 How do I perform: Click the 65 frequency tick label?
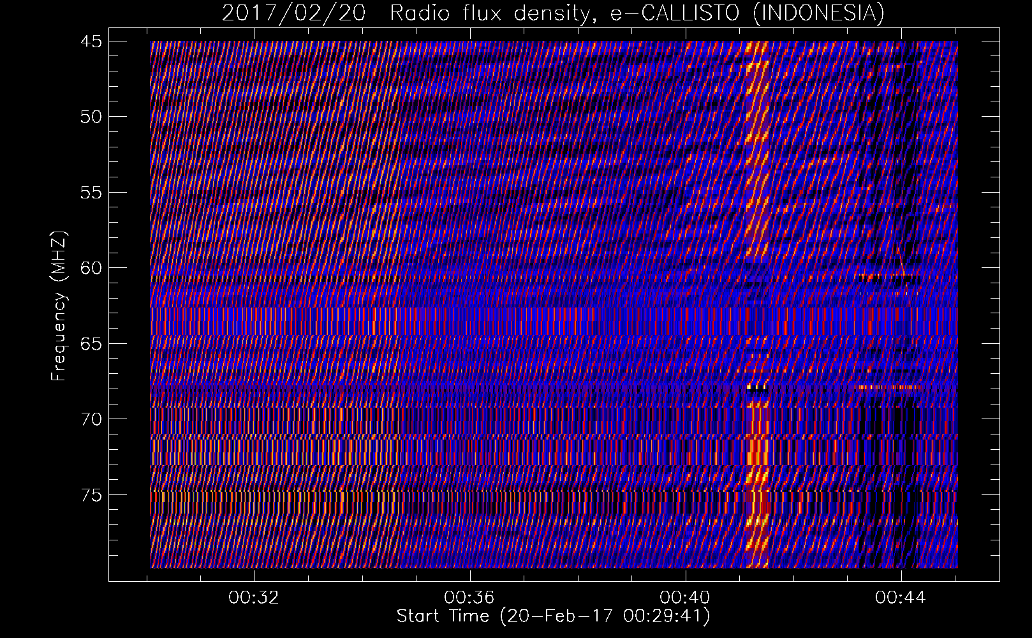pyautogui.click(x=91, y=344)
